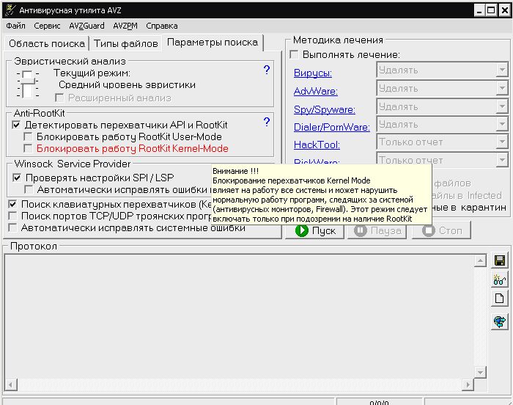This screenshot has height=405, width=513.
Task: Click the AdvWare link
Action: coord(316,91)
